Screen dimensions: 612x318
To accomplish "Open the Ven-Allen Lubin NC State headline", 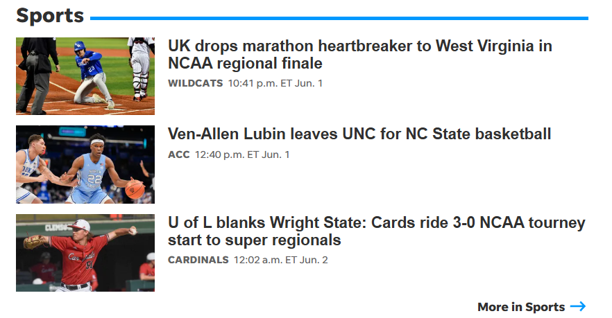I will tap(359, 134).
